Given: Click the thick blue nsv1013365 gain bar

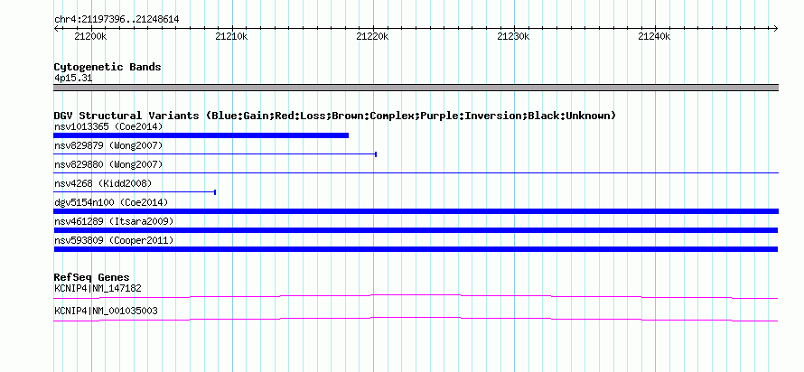Looking at the screenshot, I should click(x=201, y=135).
